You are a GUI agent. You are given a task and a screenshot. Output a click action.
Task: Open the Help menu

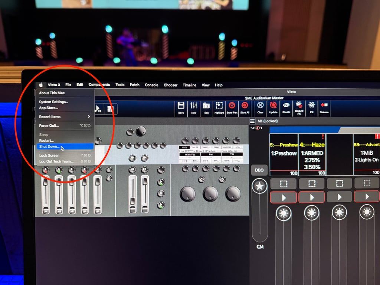pyautogui.click(x=219, y=85)
